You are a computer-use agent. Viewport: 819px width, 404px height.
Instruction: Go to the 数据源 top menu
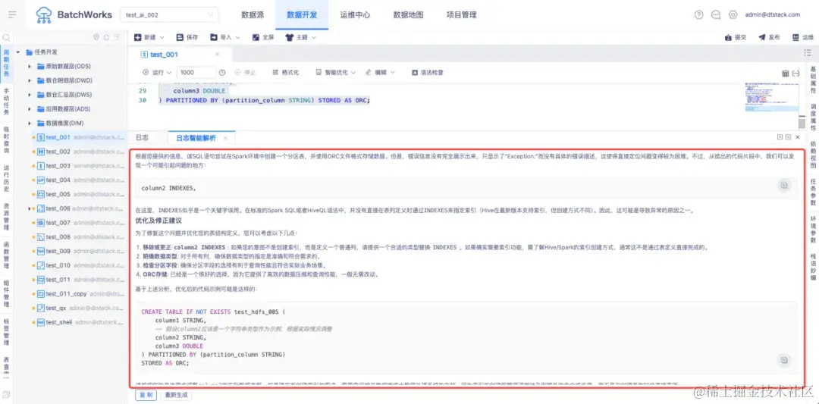click(x=253, y=15)
